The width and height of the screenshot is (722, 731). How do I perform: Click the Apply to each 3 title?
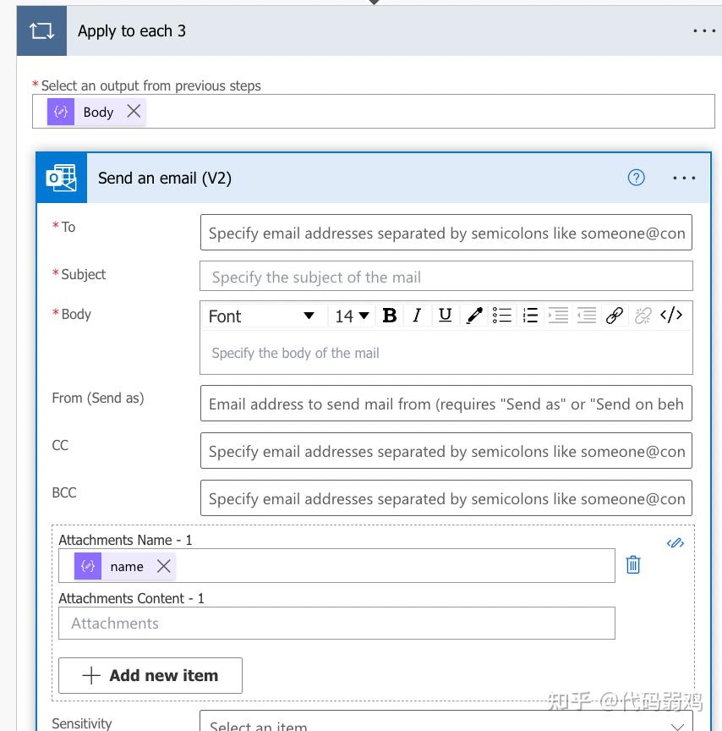[x=132, y=31]
